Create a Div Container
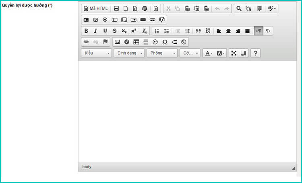 click(208, 31)
